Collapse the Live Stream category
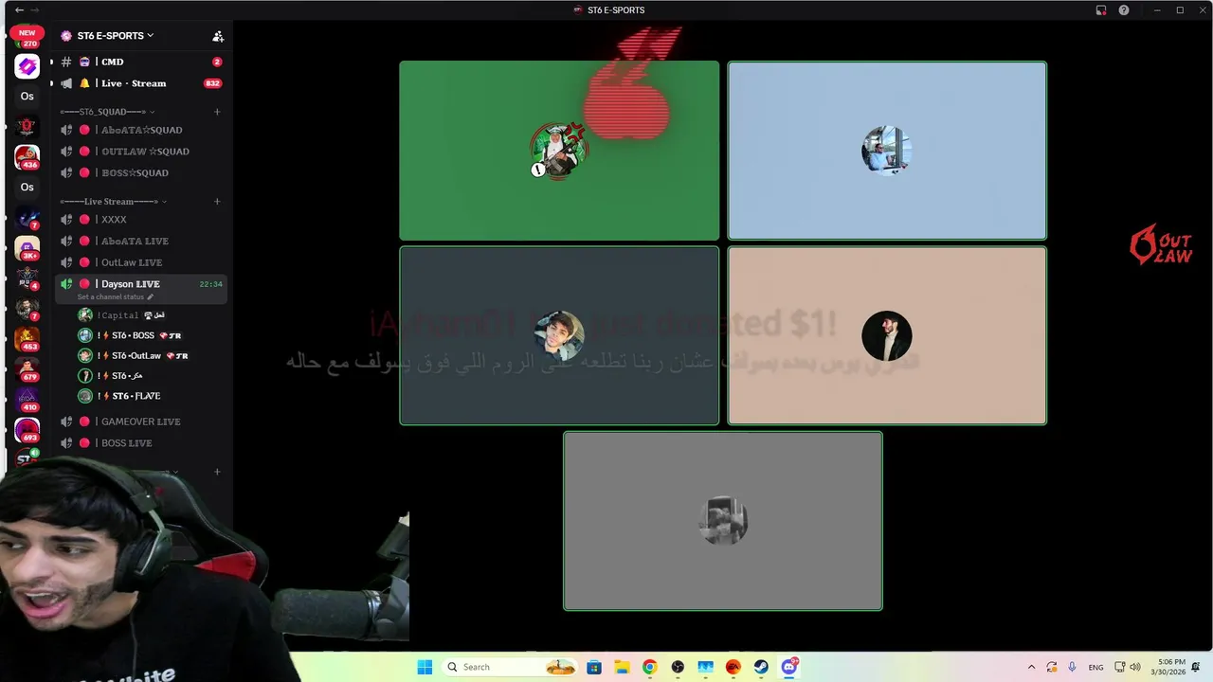The width and height of the screenshot is (1213, 682). click(x=113, y=202)
